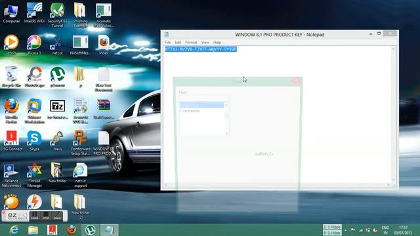The image size is (420, 236).
Task: Open the Phishing Example folder
Action: point(80,16)
